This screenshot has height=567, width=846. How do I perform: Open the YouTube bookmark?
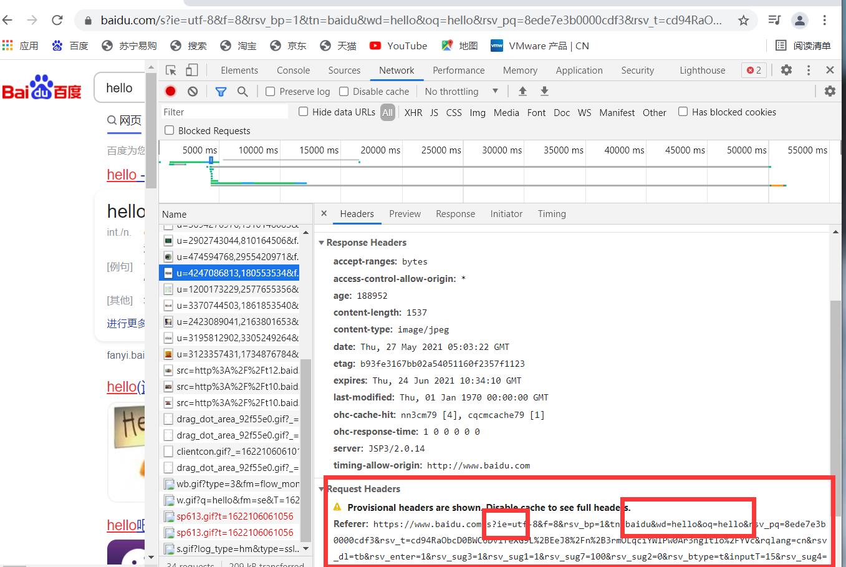pyautogui.click(x=398, y=46)
